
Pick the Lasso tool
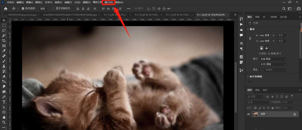coord(4,30)
